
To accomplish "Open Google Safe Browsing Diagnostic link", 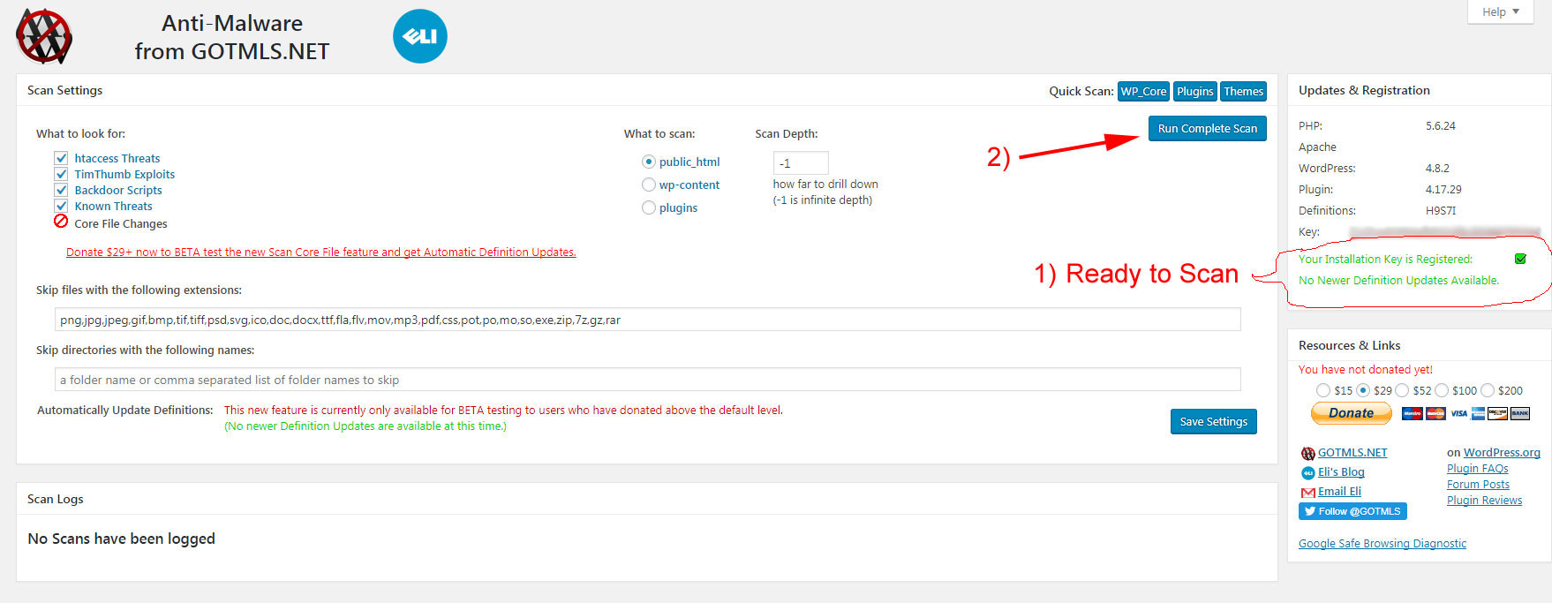I will point(1382,544).
